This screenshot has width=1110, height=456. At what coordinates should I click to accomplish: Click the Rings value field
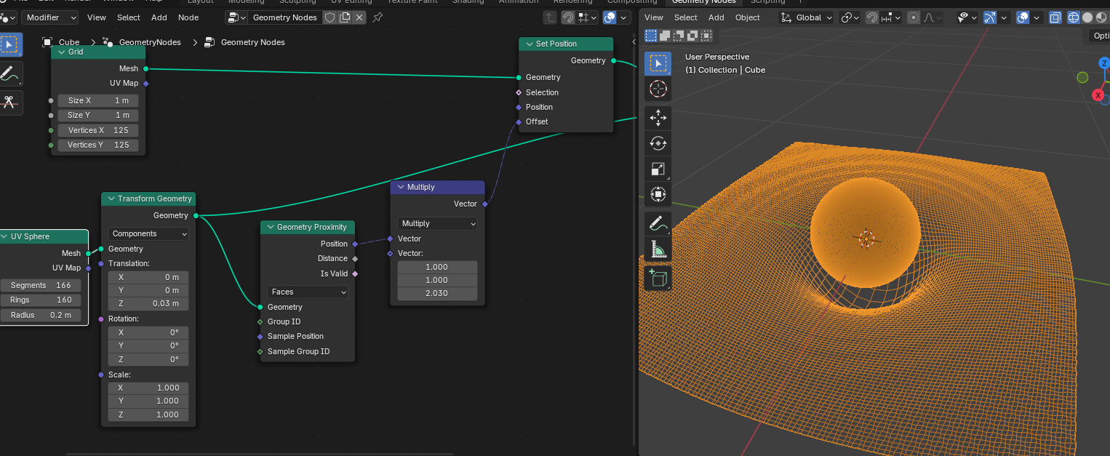41,300
